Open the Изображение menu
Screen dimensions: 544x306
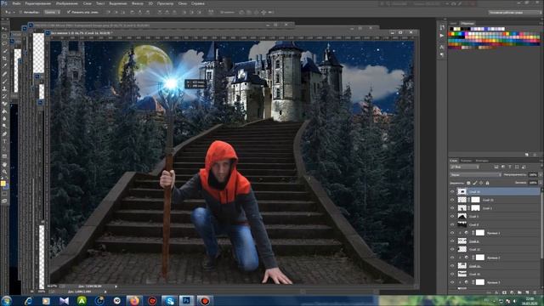[66, 3]
